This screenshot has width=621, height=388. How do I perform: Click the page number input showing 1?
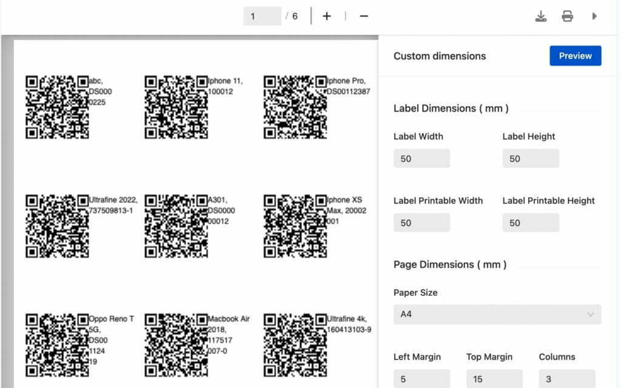262,16
